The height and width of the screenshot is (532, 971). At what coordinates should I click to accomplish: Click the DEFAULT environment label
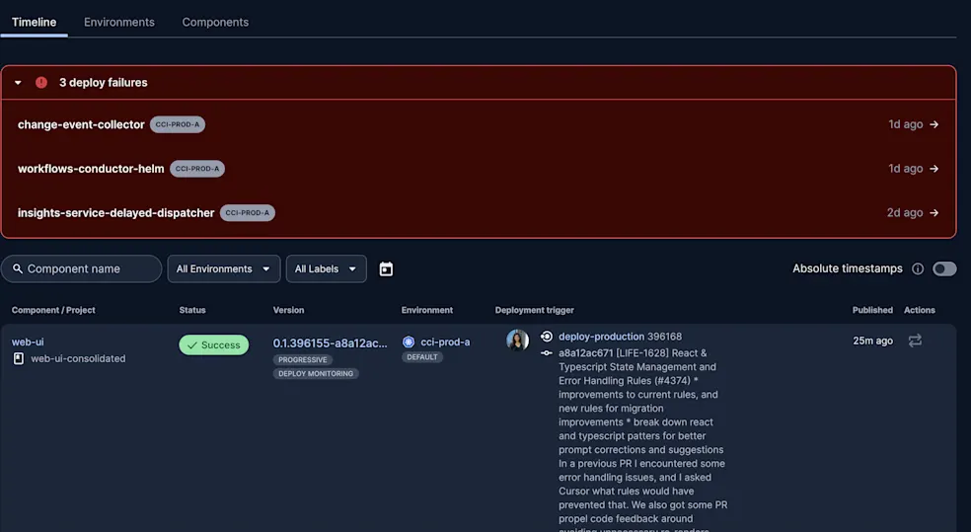coord(422,357)
